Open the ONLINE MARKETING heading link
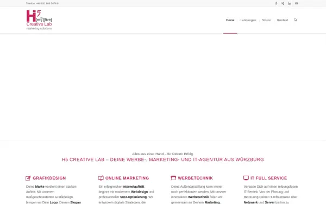 pyautogui.click(x=127, y=178)
